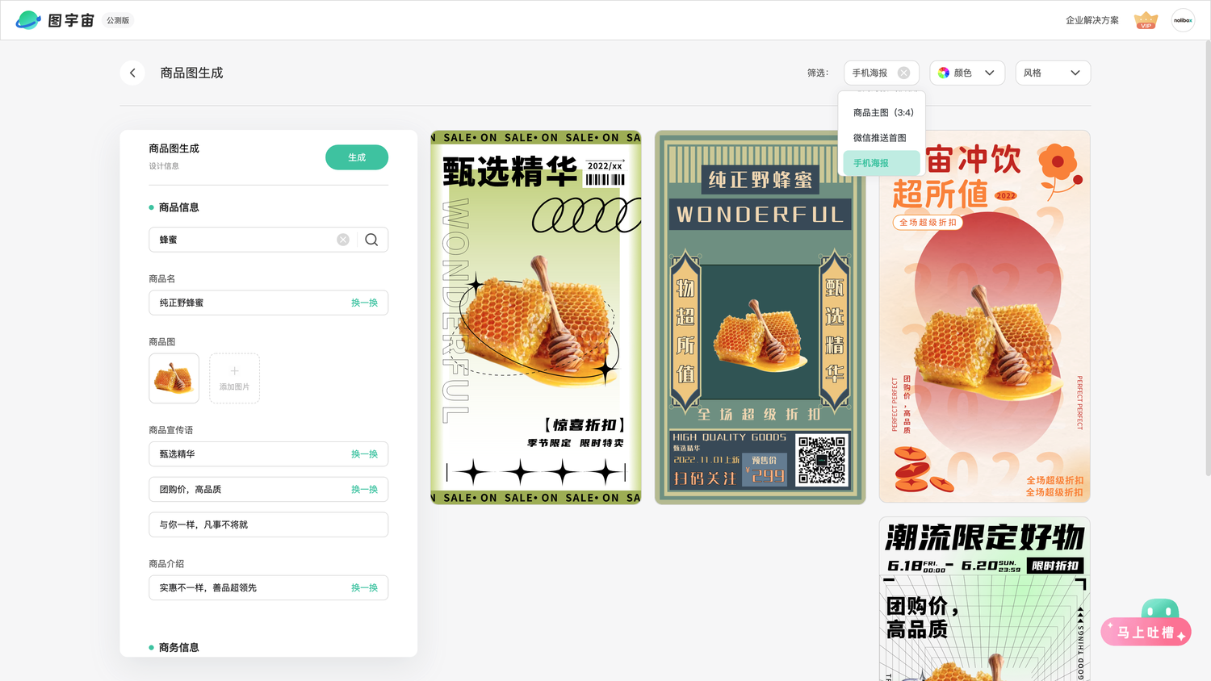The width and height of the screenshot is (1211, 681).
Task: Click the color wheel icon
Action: (943, 73)
